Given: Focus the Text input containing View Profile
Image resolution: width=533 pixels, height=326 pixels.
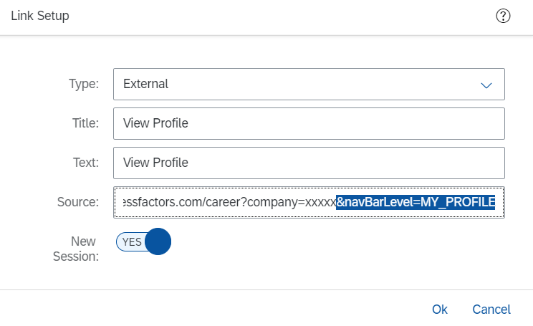Looking at the screenshot, I should click(x=309, y=163).
